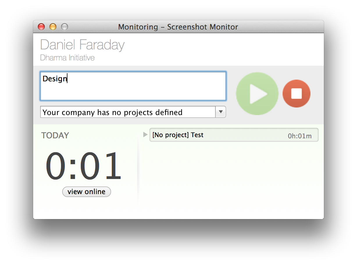Image resolution: width=357 pixels, height=265 pixels.
Task: Click the large 0:01 timer display
Action: click(85, 166)
